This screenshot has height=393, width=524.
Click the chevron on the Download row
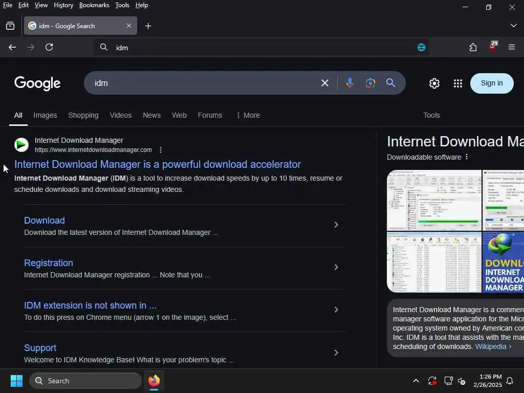pyautogui.click(x=336, y=225)
